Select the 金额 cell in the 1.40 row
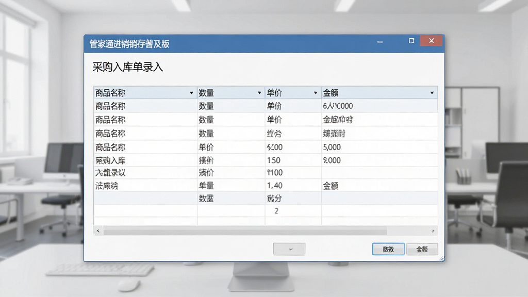Image resolution: width=528 pixels, height=297 pixels. [379, 186]
